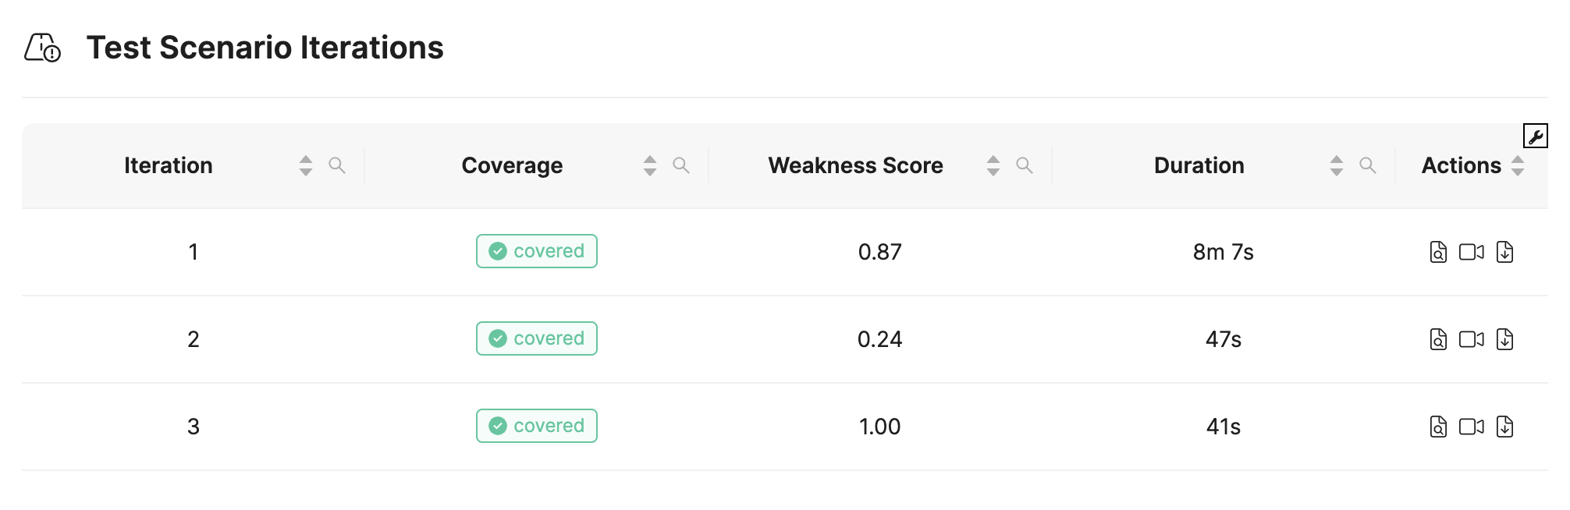Open the report viewer for iteration 1
Screen dimensions: 1570x510
click(x=1438, y=252)
